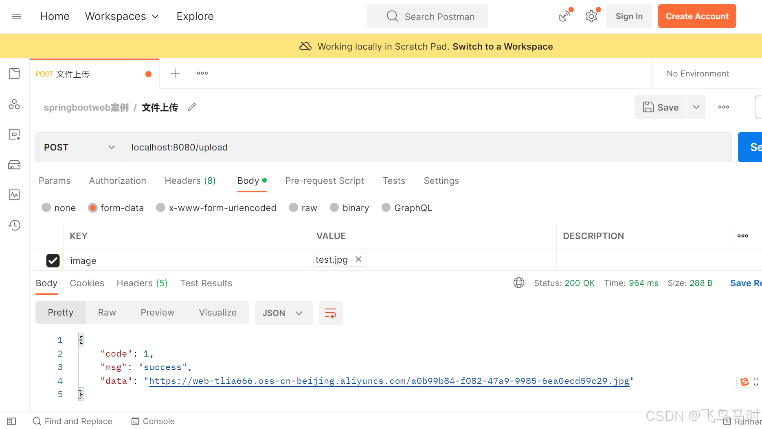The width and height of the screenshot is (762, 429).
Task: Switch to the Settings tab
Action: click(441, 181)
